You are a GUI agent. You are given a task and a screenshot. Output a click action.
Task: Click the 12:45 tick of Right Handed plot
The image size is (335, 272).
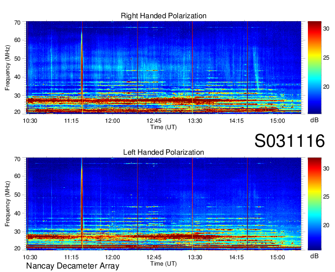click(x=154, y=121)
